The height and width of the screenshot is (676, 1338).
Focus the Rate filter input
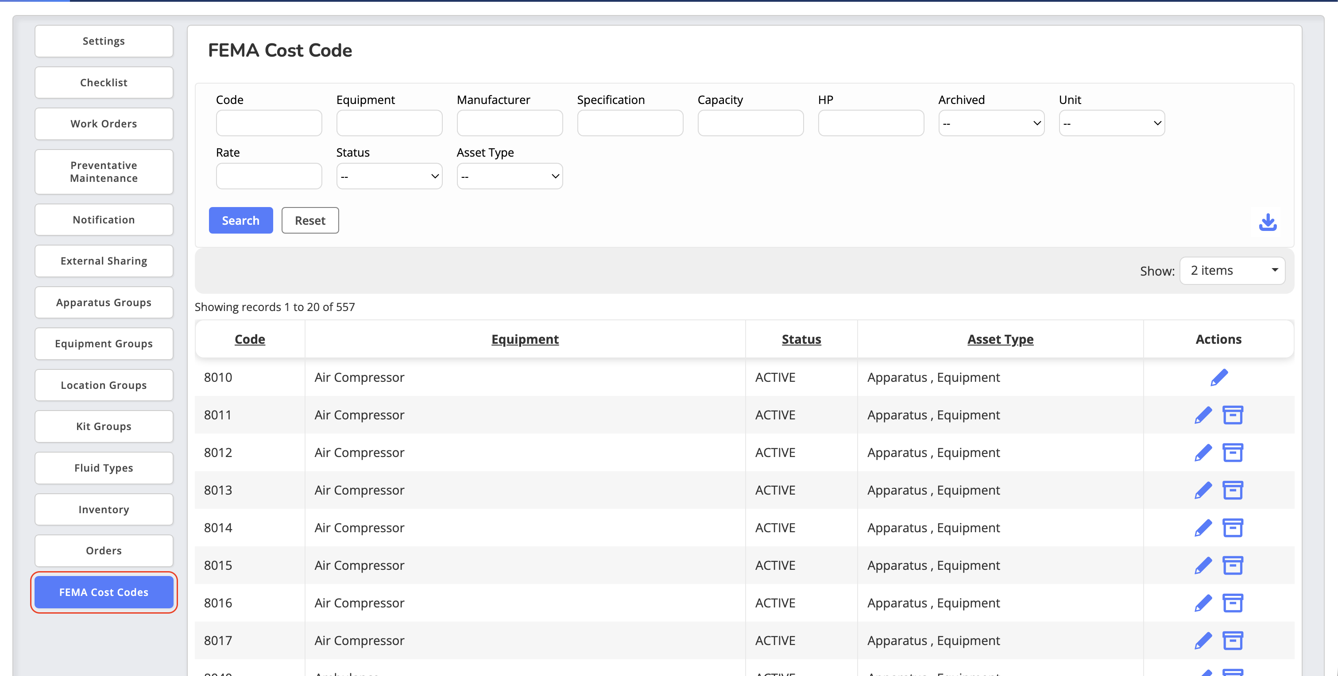click(269, 176)
